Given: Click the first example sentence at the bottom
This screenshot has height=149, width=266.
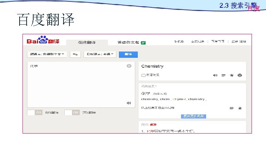Looking at the screenshot, I should point(168,131).
